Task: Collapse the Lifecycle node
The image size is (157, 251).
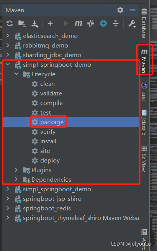Action: [x=16, y=74]
